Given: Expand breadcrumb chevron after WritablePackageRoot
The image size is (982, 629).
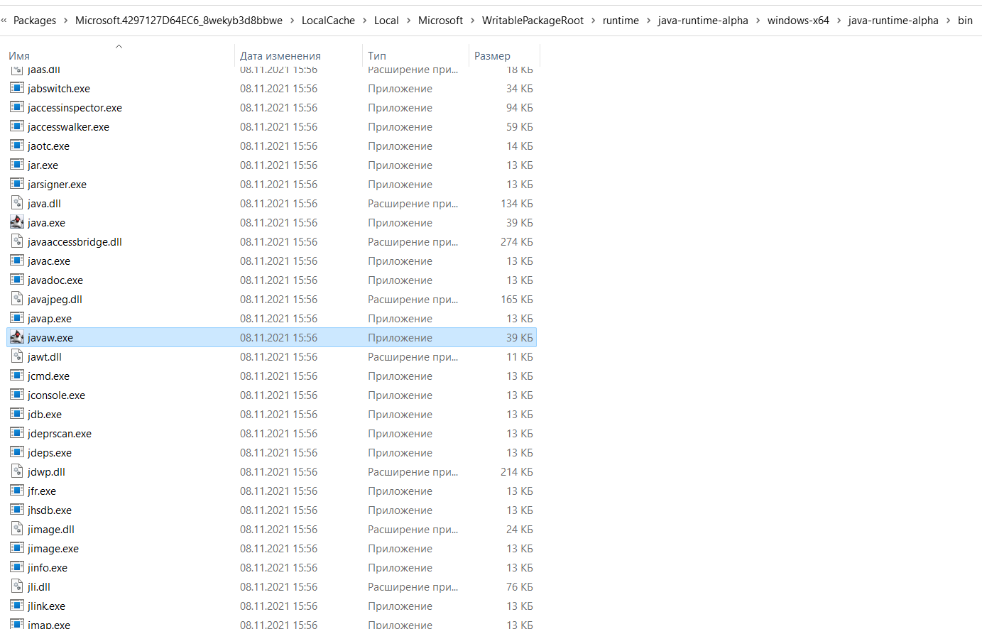Looking at the screenshot, I should (594, 21).
